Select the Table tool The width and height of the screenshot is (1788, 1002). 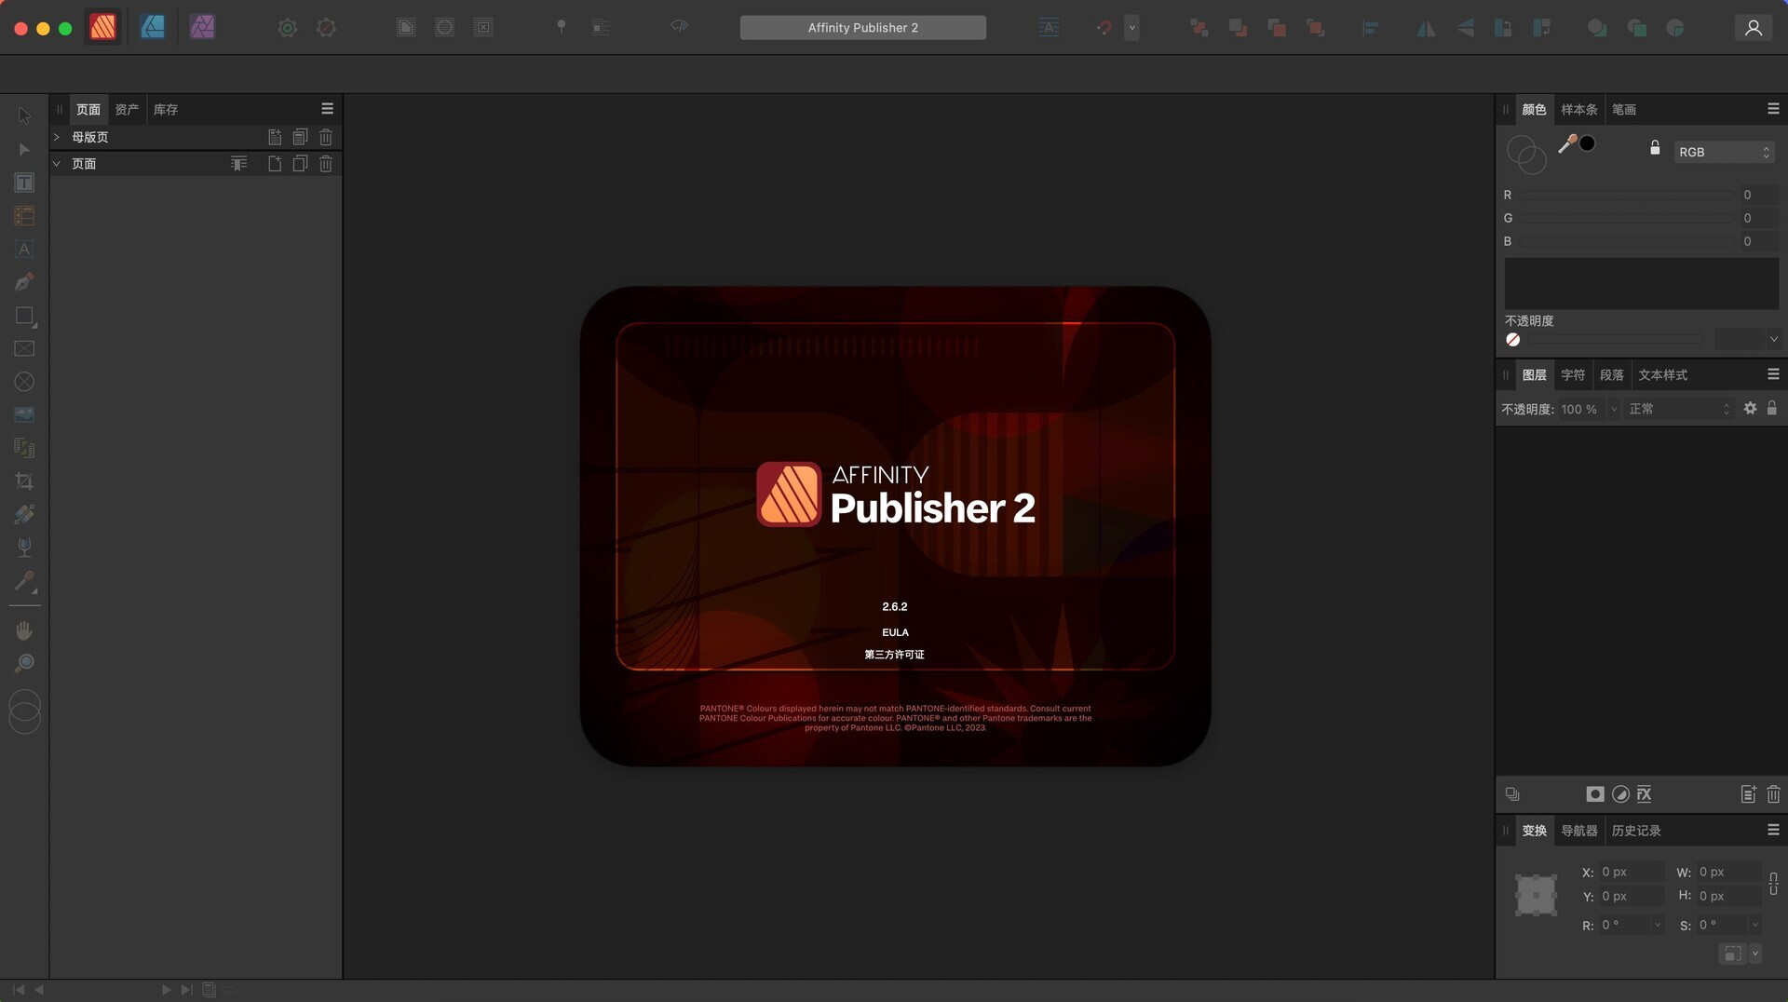(24, 216)
